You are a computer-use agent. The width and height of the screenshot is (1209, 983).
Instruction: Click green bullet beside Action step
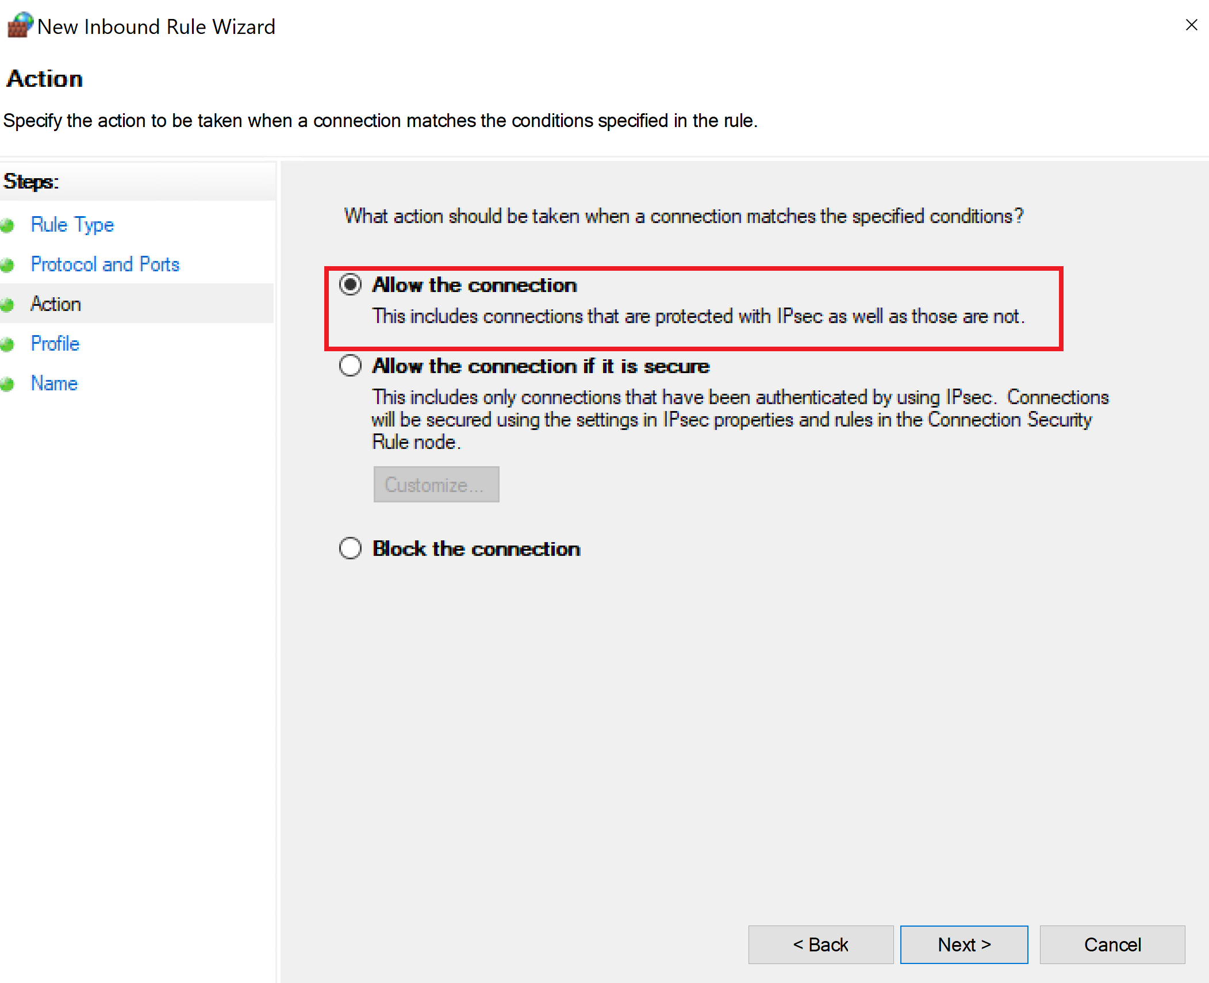7,305
